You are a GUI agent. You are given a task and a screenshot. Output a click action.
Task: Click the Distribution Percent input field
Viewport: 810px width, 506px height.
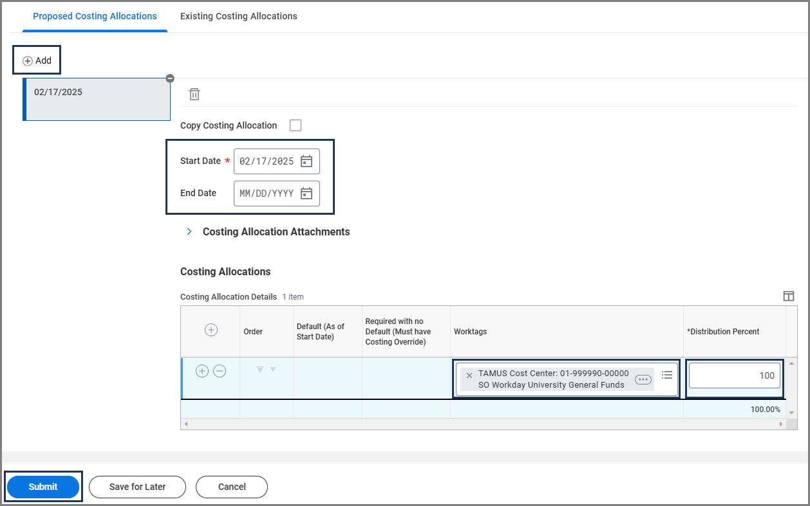click(734, 375)
